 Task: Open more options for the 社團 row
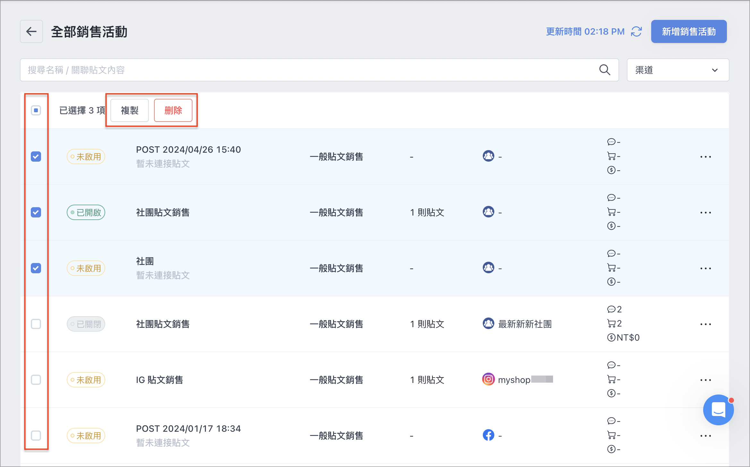[705, 268]
